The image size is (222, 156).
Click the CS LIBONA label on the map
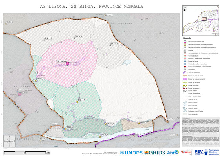(61, 62)
